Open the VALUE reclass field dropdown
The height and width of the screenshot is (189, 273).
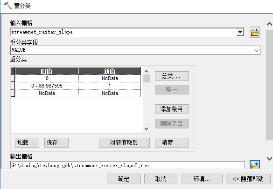click(x=256, y=51)
